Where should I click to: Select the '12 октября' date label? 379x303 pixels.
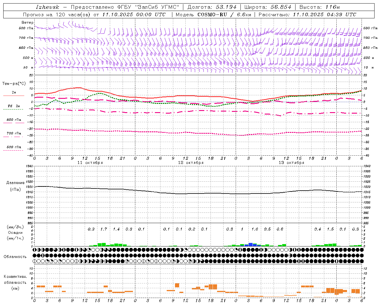(x=191, y=163)
